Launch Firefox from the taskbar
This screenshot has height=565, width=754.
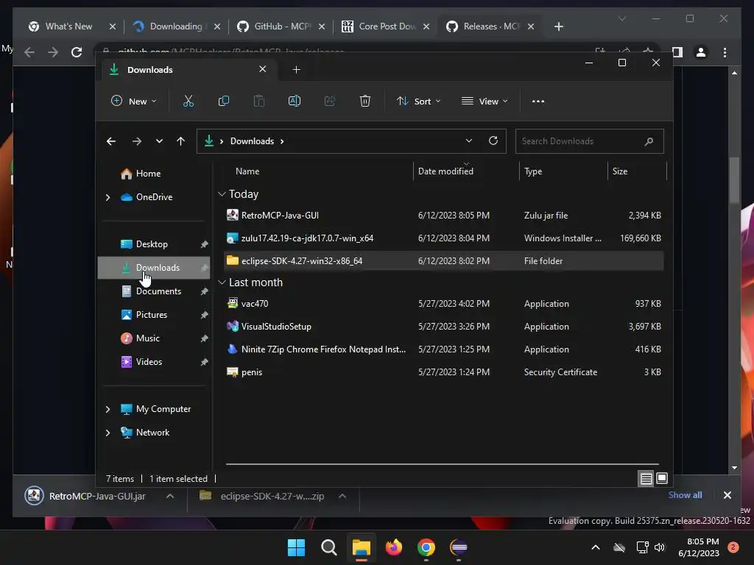[x=394, y=547]
